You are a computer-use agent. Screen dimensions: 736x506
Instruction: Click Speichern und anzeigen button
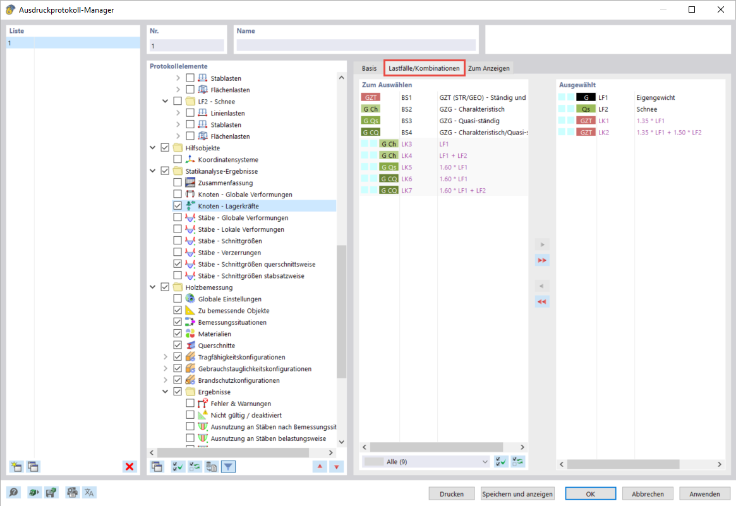point(517,494)
